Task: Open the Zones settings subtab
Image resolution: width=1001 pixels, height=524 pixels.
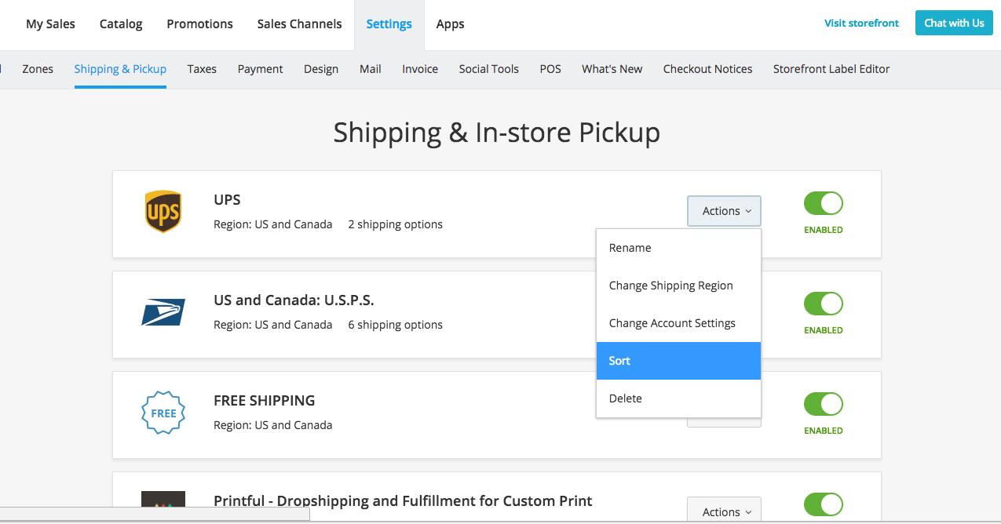Action: [x=38, y=69]
